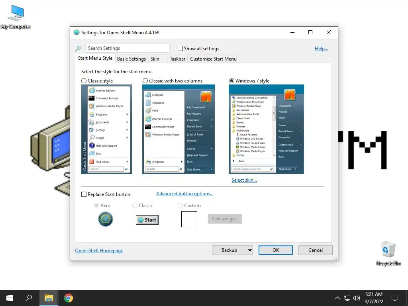This screenshot has height=306, width=408.
Task: Launch Google Chrome from the taskbar
Action: coord(69,298)
